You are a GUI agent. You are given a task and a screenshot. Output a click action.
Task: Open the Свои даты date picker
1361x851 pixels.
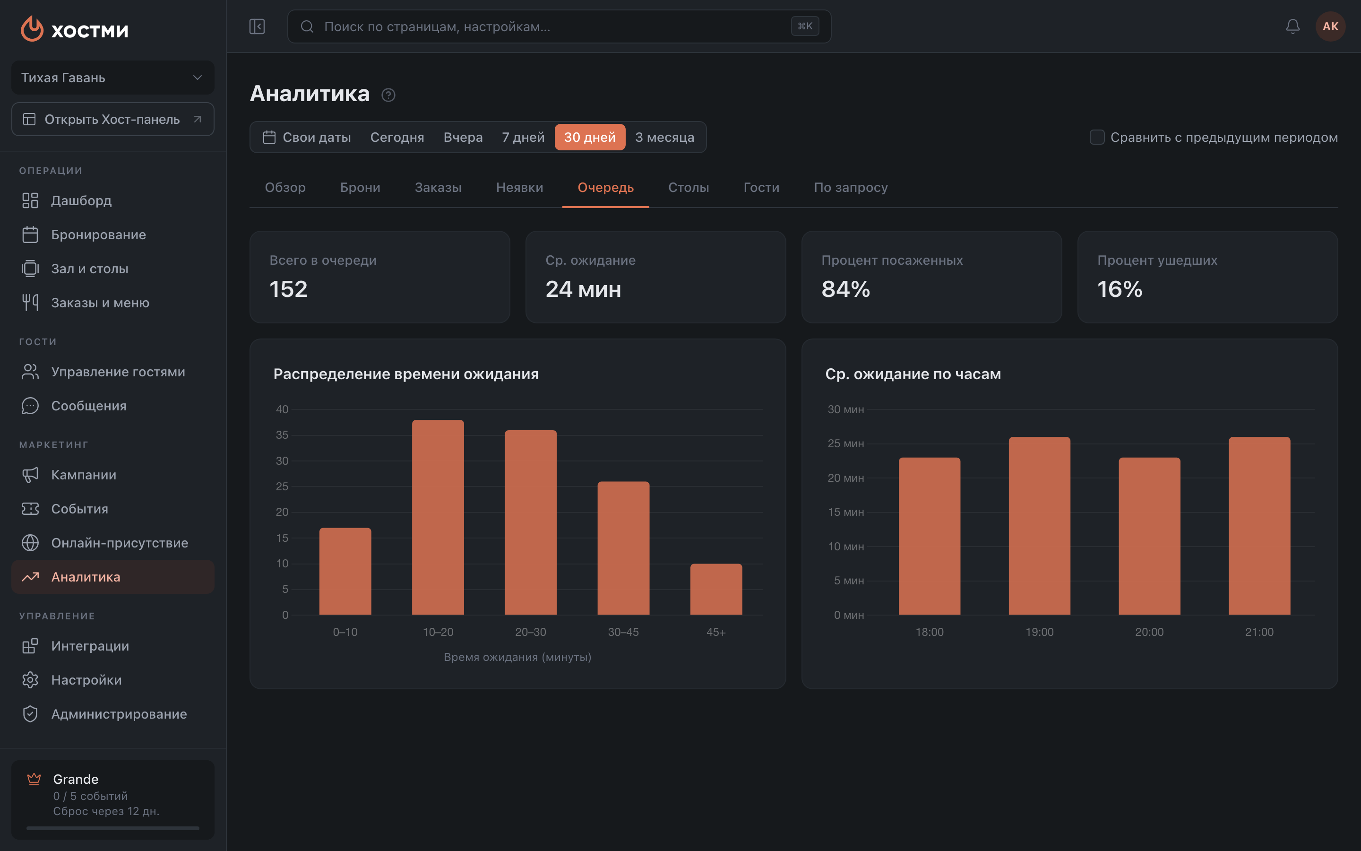[307, 137]
